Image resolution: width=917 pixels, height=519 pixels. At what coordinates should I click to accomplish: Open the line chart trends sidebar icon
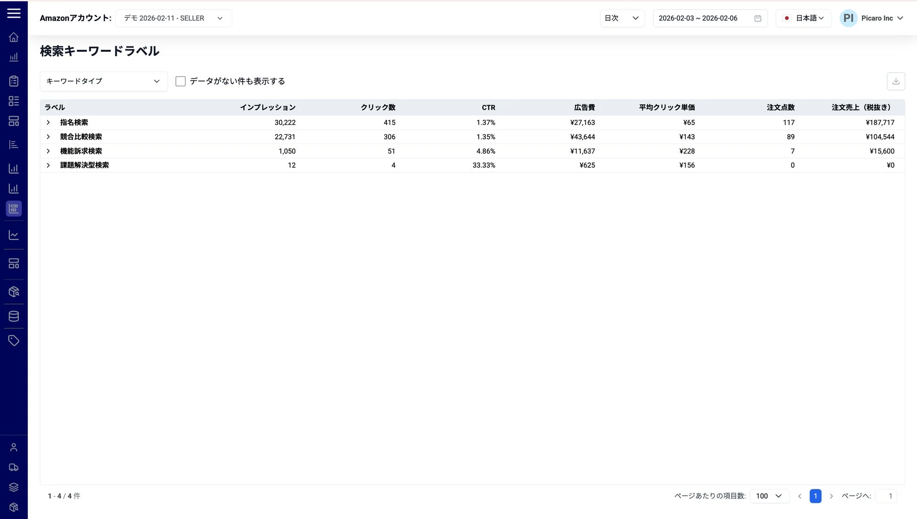click(14, 235)
